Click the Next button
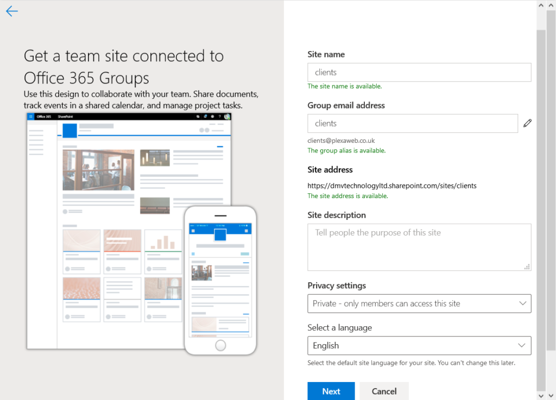556x400 pixels. coord(331,391)
